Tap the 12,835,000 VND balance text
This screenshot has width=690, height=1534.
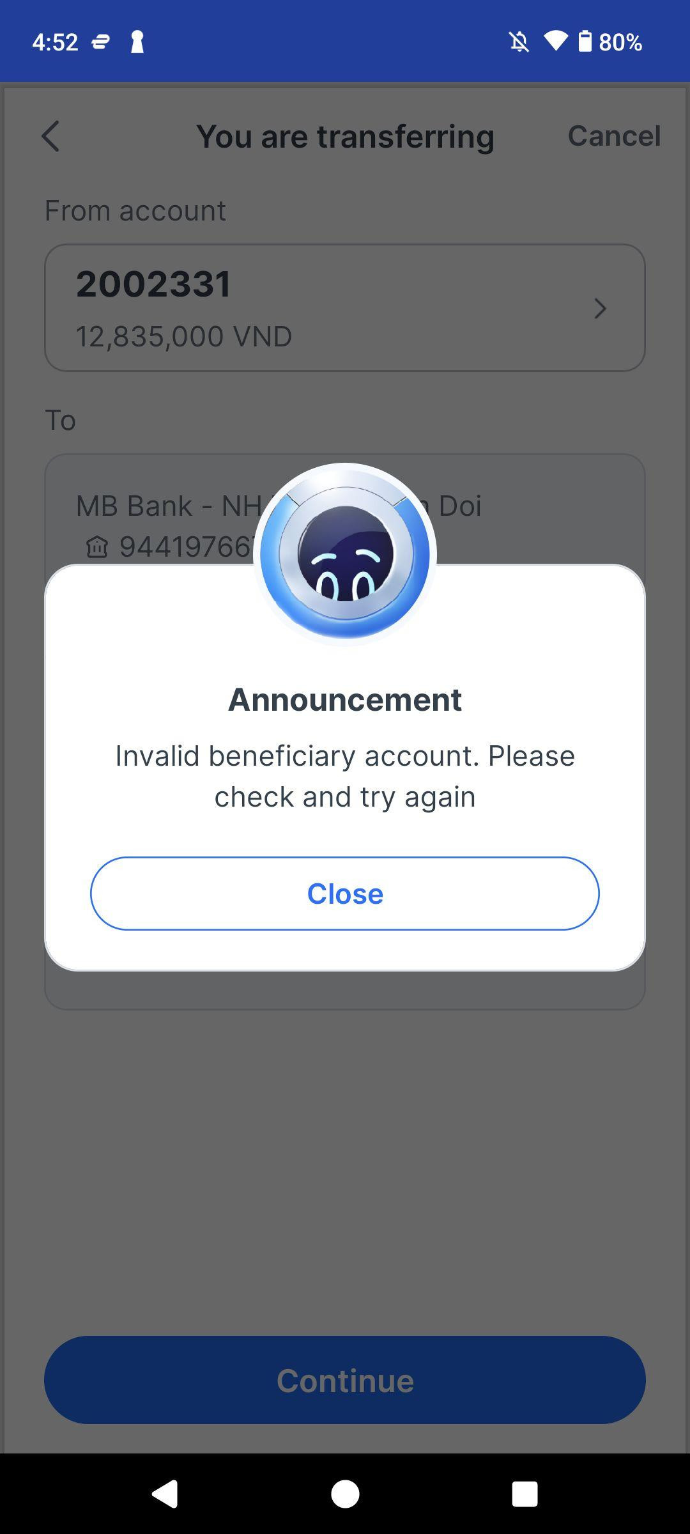[x=184, y=336]
